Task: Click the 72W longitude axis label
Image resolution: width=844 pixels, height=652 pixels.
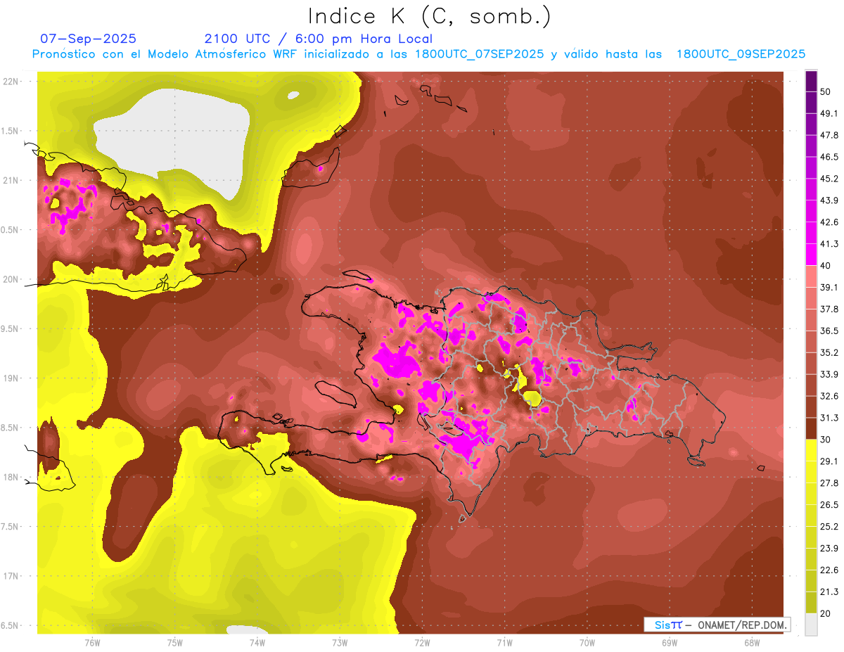Action: point(422,642)
